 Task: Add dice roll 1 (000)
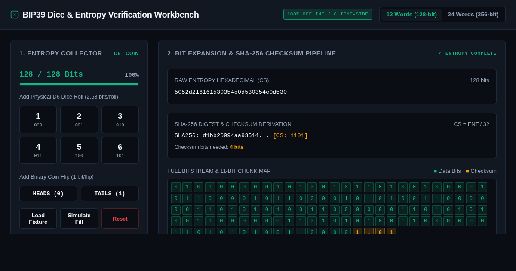click(x=38, y=120)
